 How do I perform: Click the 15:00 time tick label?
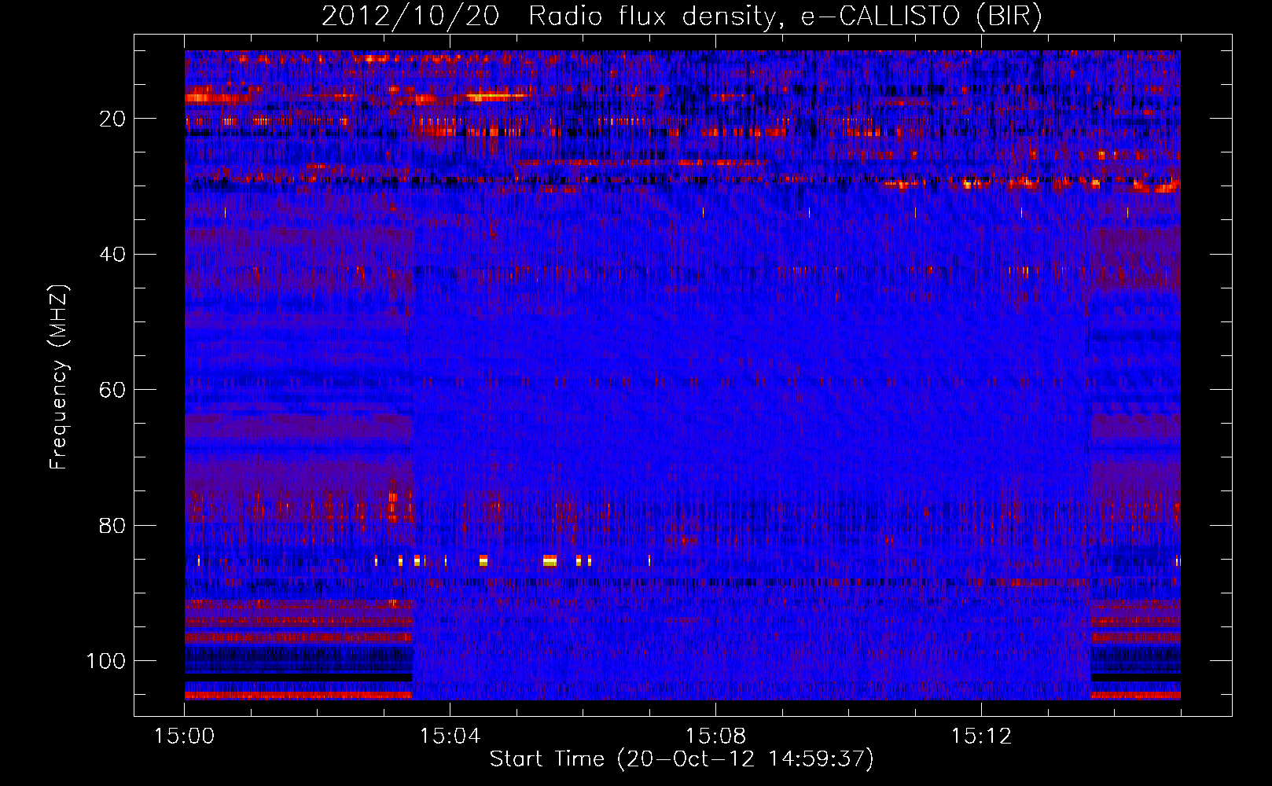(x=185, y=736)
